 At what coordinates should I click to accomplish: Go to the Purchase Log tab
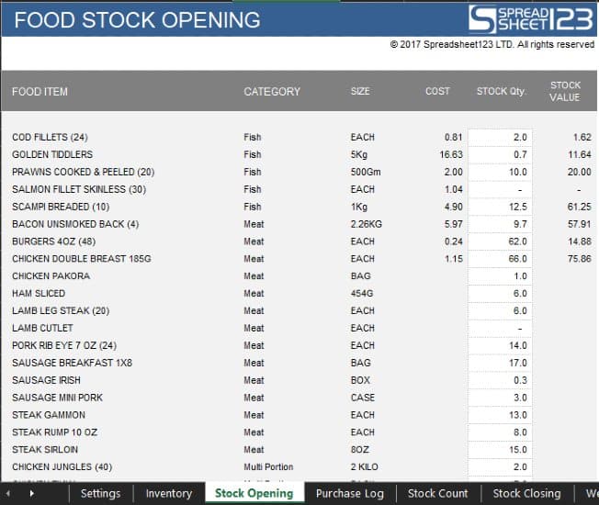(x=349, y=493)
